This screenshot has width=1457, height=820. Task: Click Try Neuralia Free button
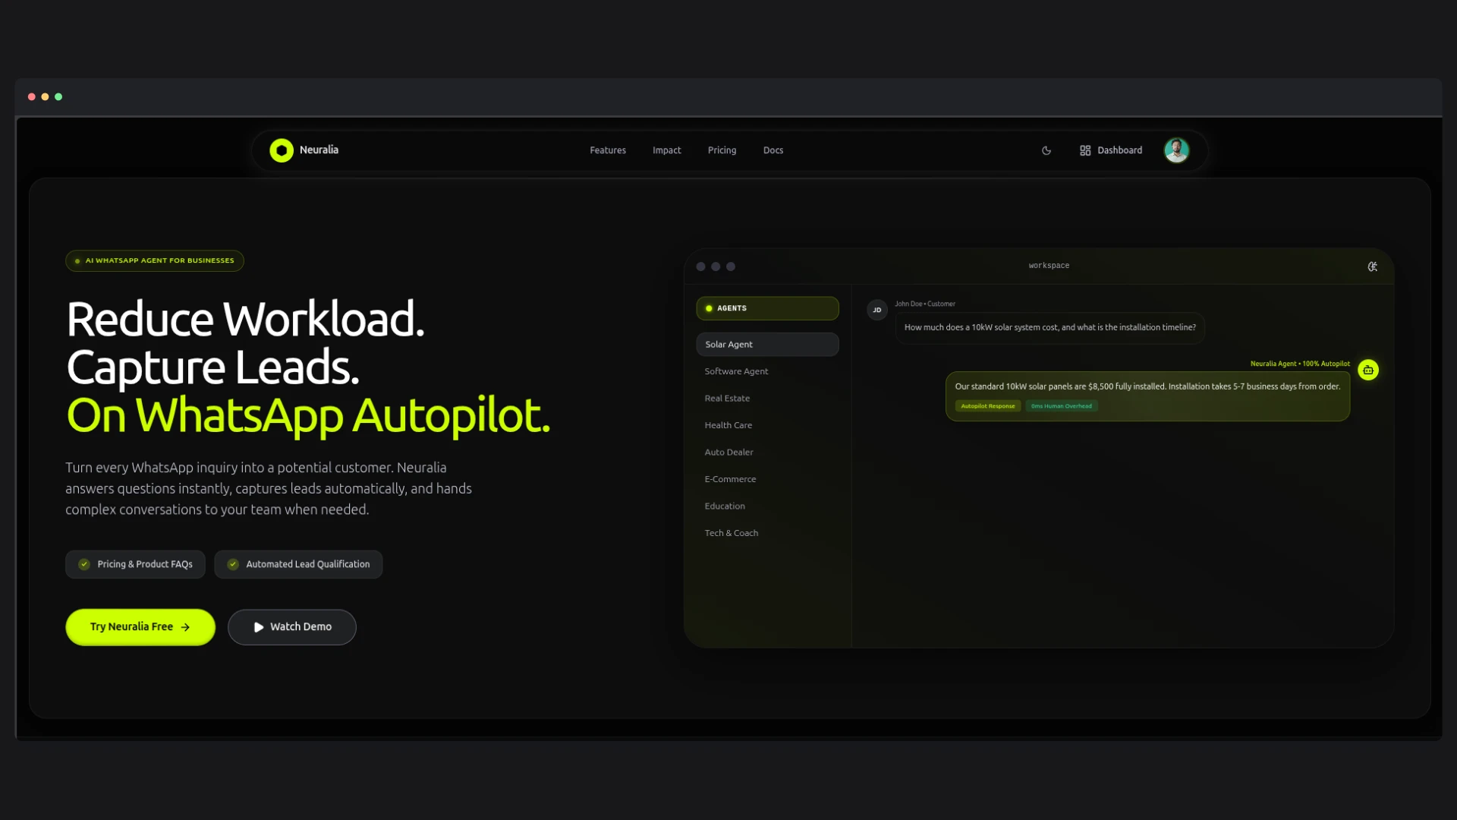[x=140, y=627]
